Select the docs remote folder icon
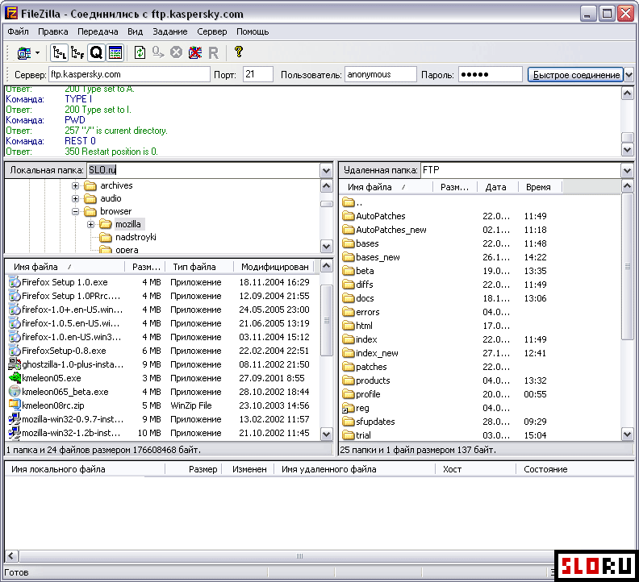 coord(349,298)
